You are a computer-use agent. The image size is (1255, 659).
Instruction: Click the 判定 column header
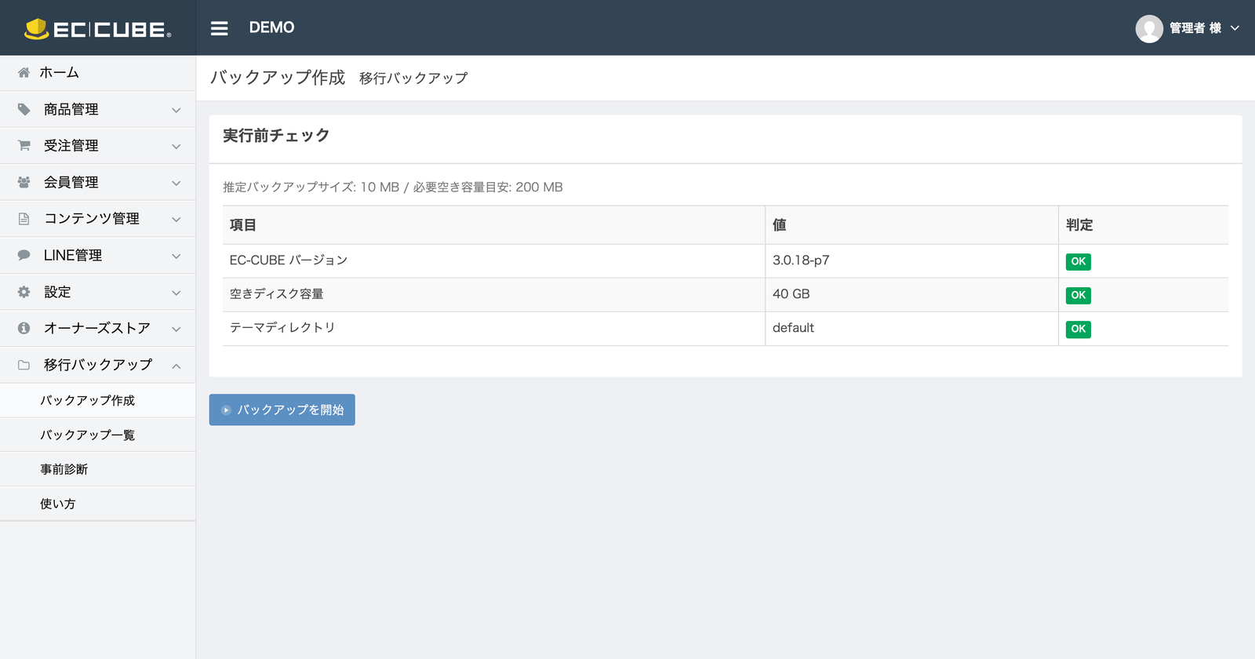(1079, 225)
